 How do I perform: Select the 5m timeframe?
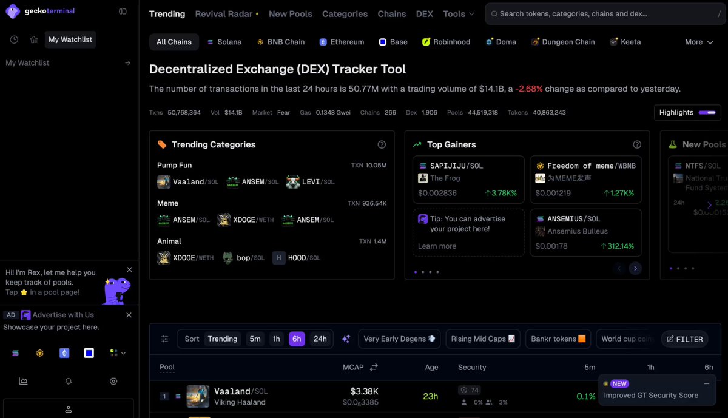[x=255, y=339]
